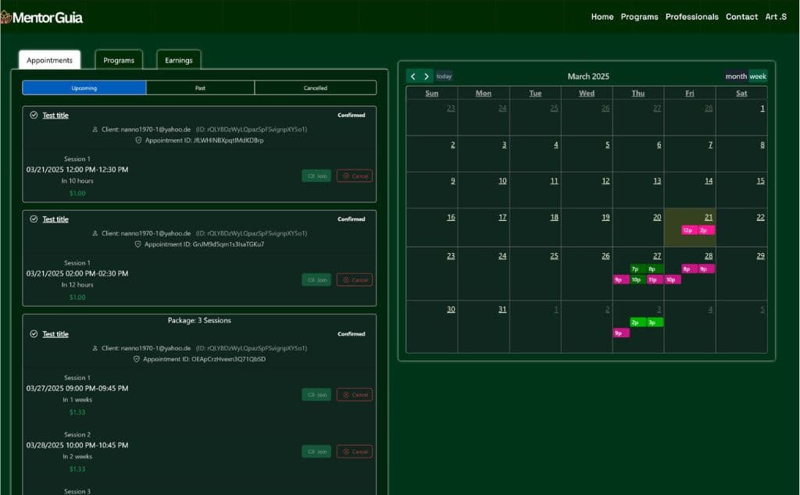Viewport: 800px width, 495px height.
Task: Show Cancelled appointments
Action: click(x=316, y=87)
